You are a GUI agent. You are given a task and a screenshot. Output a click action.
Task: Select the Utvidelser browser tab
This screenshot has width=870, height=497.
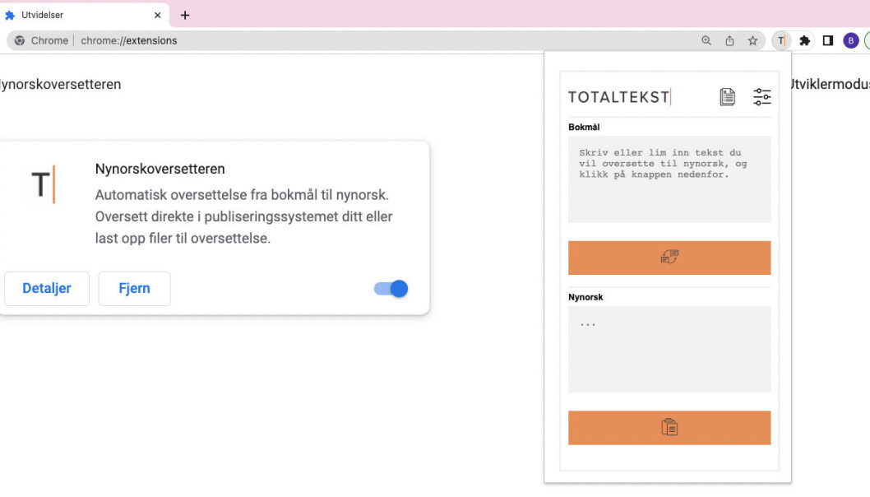pyautogui.click(x=83, y=15)
